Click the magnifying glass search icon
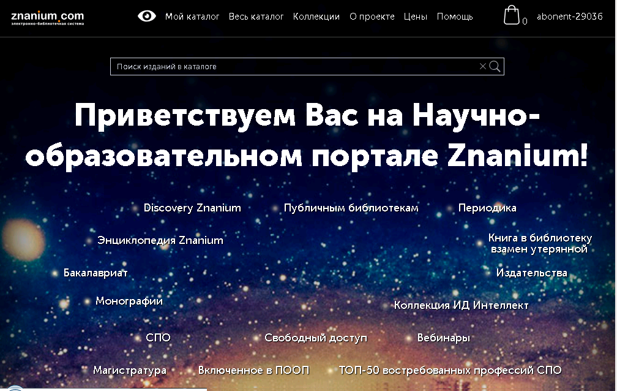Screen dimensions: 617x391 [x=495, y=66]
